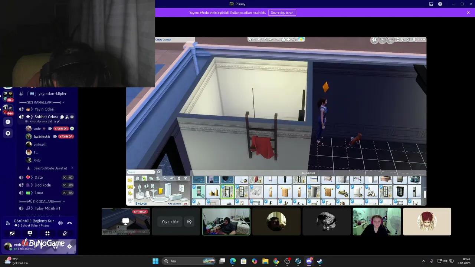Click Sesli Sohbete Davet et
Image resolution: width=475 pixels, height=267 pixels.
50,168
